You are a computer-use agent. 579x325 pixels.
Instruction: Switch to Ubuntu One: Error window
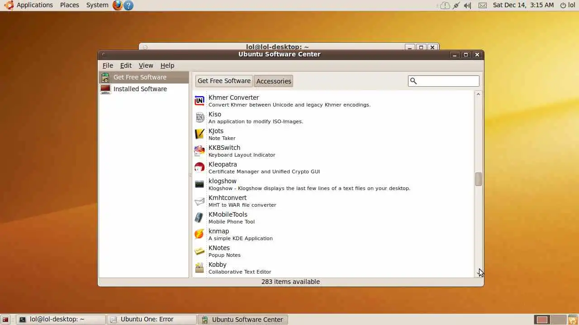point(152,320)
